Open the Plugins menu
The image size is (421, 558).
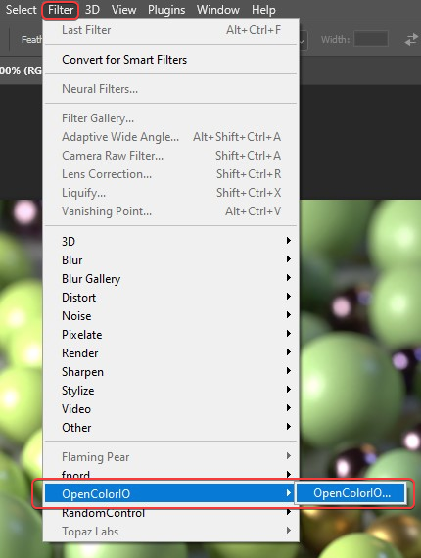[x=166, y=10]
